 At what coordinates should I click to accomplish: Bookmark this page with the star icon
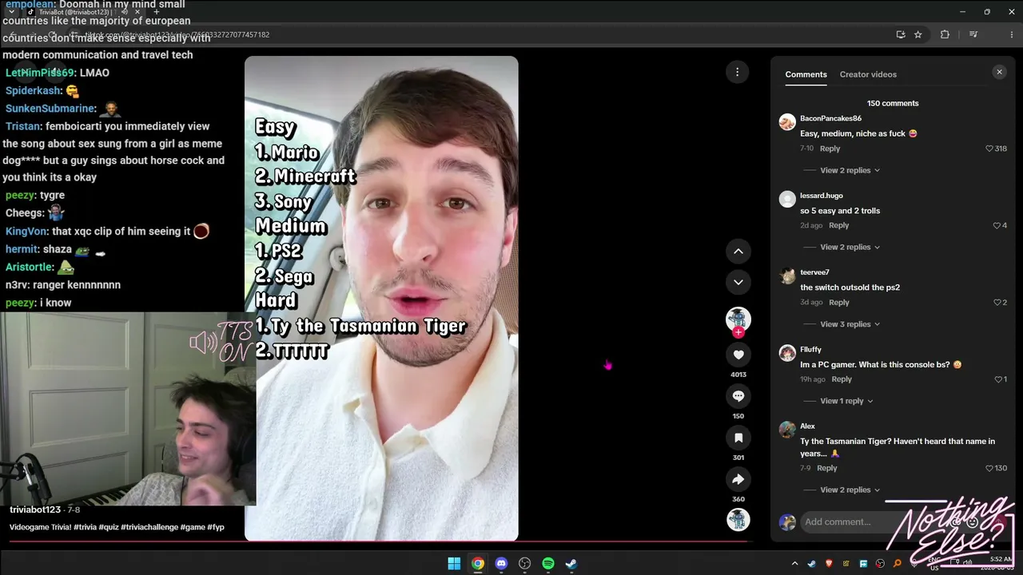[918, 34]
